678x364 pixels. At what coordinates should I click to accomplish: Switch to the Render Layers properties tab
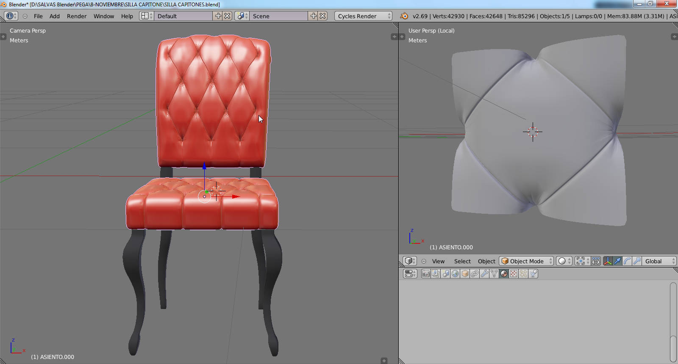coord(436,273)
